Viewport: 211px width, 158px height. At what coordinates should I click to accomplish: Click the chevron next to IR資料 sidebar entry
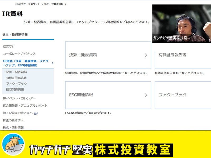click(x=52, y=63)
